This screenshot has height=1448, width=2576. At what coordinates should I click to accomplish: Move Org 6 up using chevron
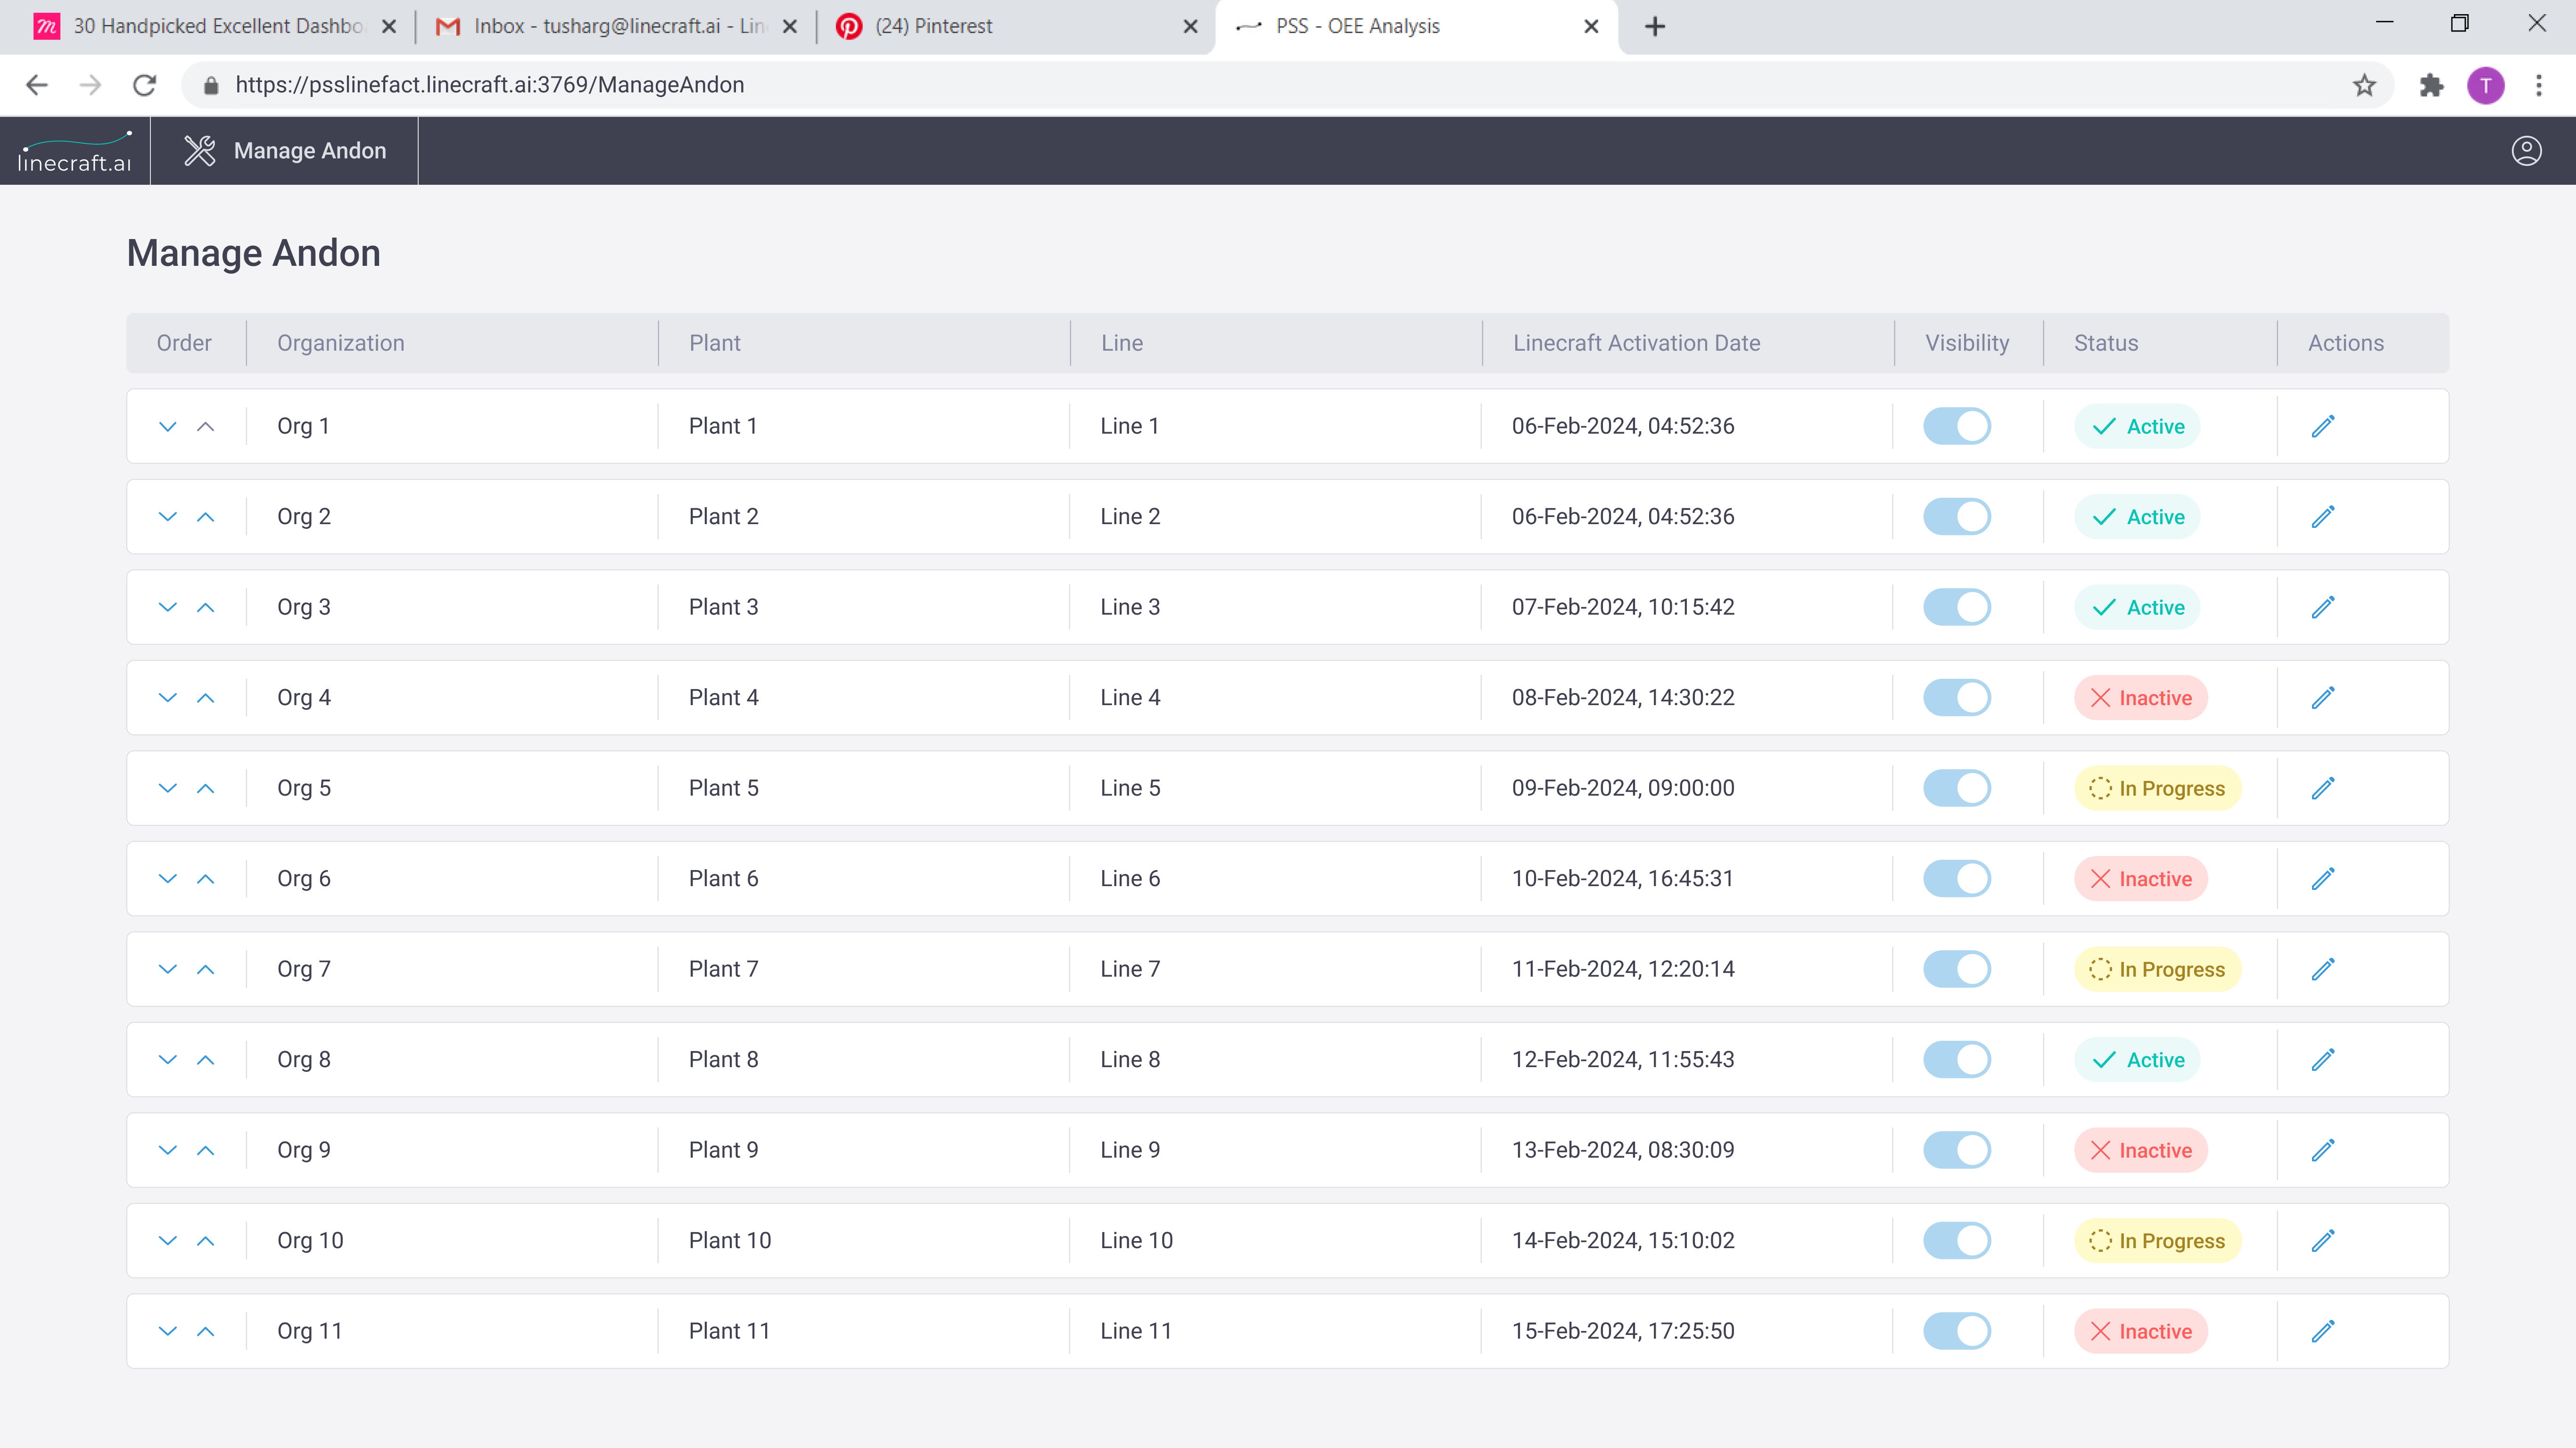[x=206, y=879]
